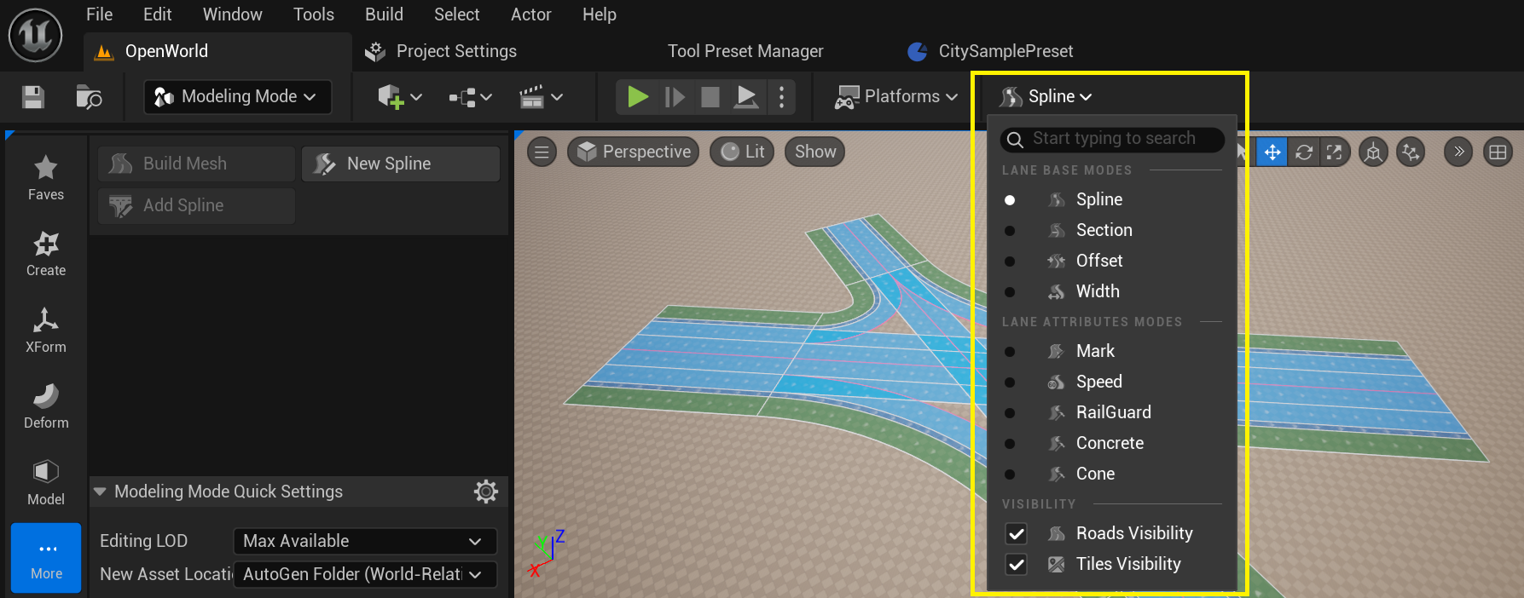Open the Create tool category
The height and width of the screenshot is (598, 1524).
46,254
